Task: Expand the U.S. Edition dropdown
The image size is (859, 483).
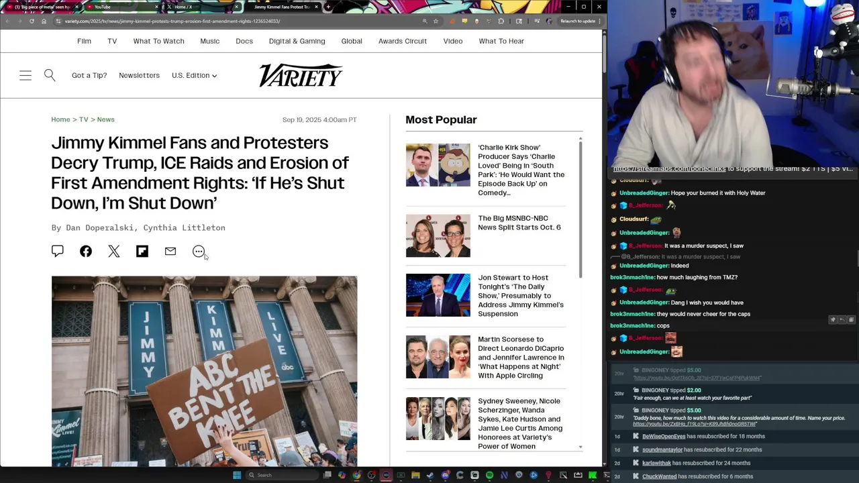Action: coord(194,75)
